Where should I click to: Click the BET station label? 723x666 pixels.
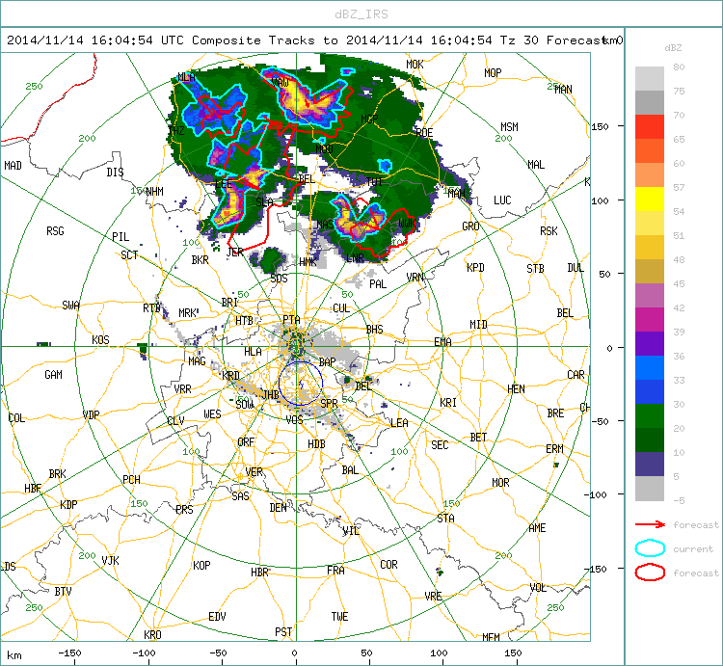(x=478, y=437)
